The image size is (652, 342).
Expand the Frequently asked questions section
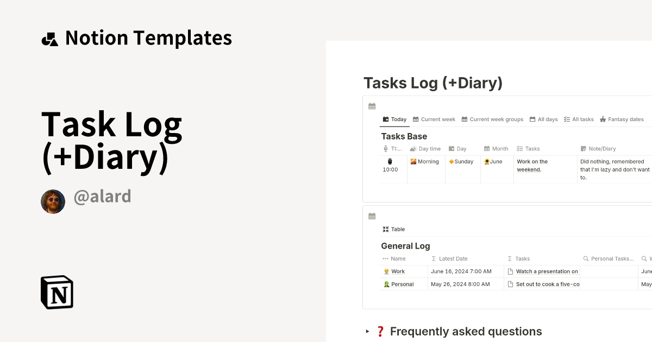click(x=368, y=331)
